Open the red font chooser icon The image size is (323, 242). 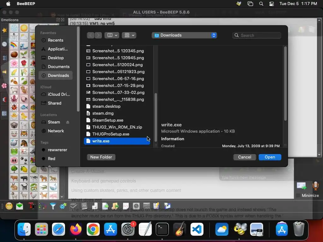[32, 206]
